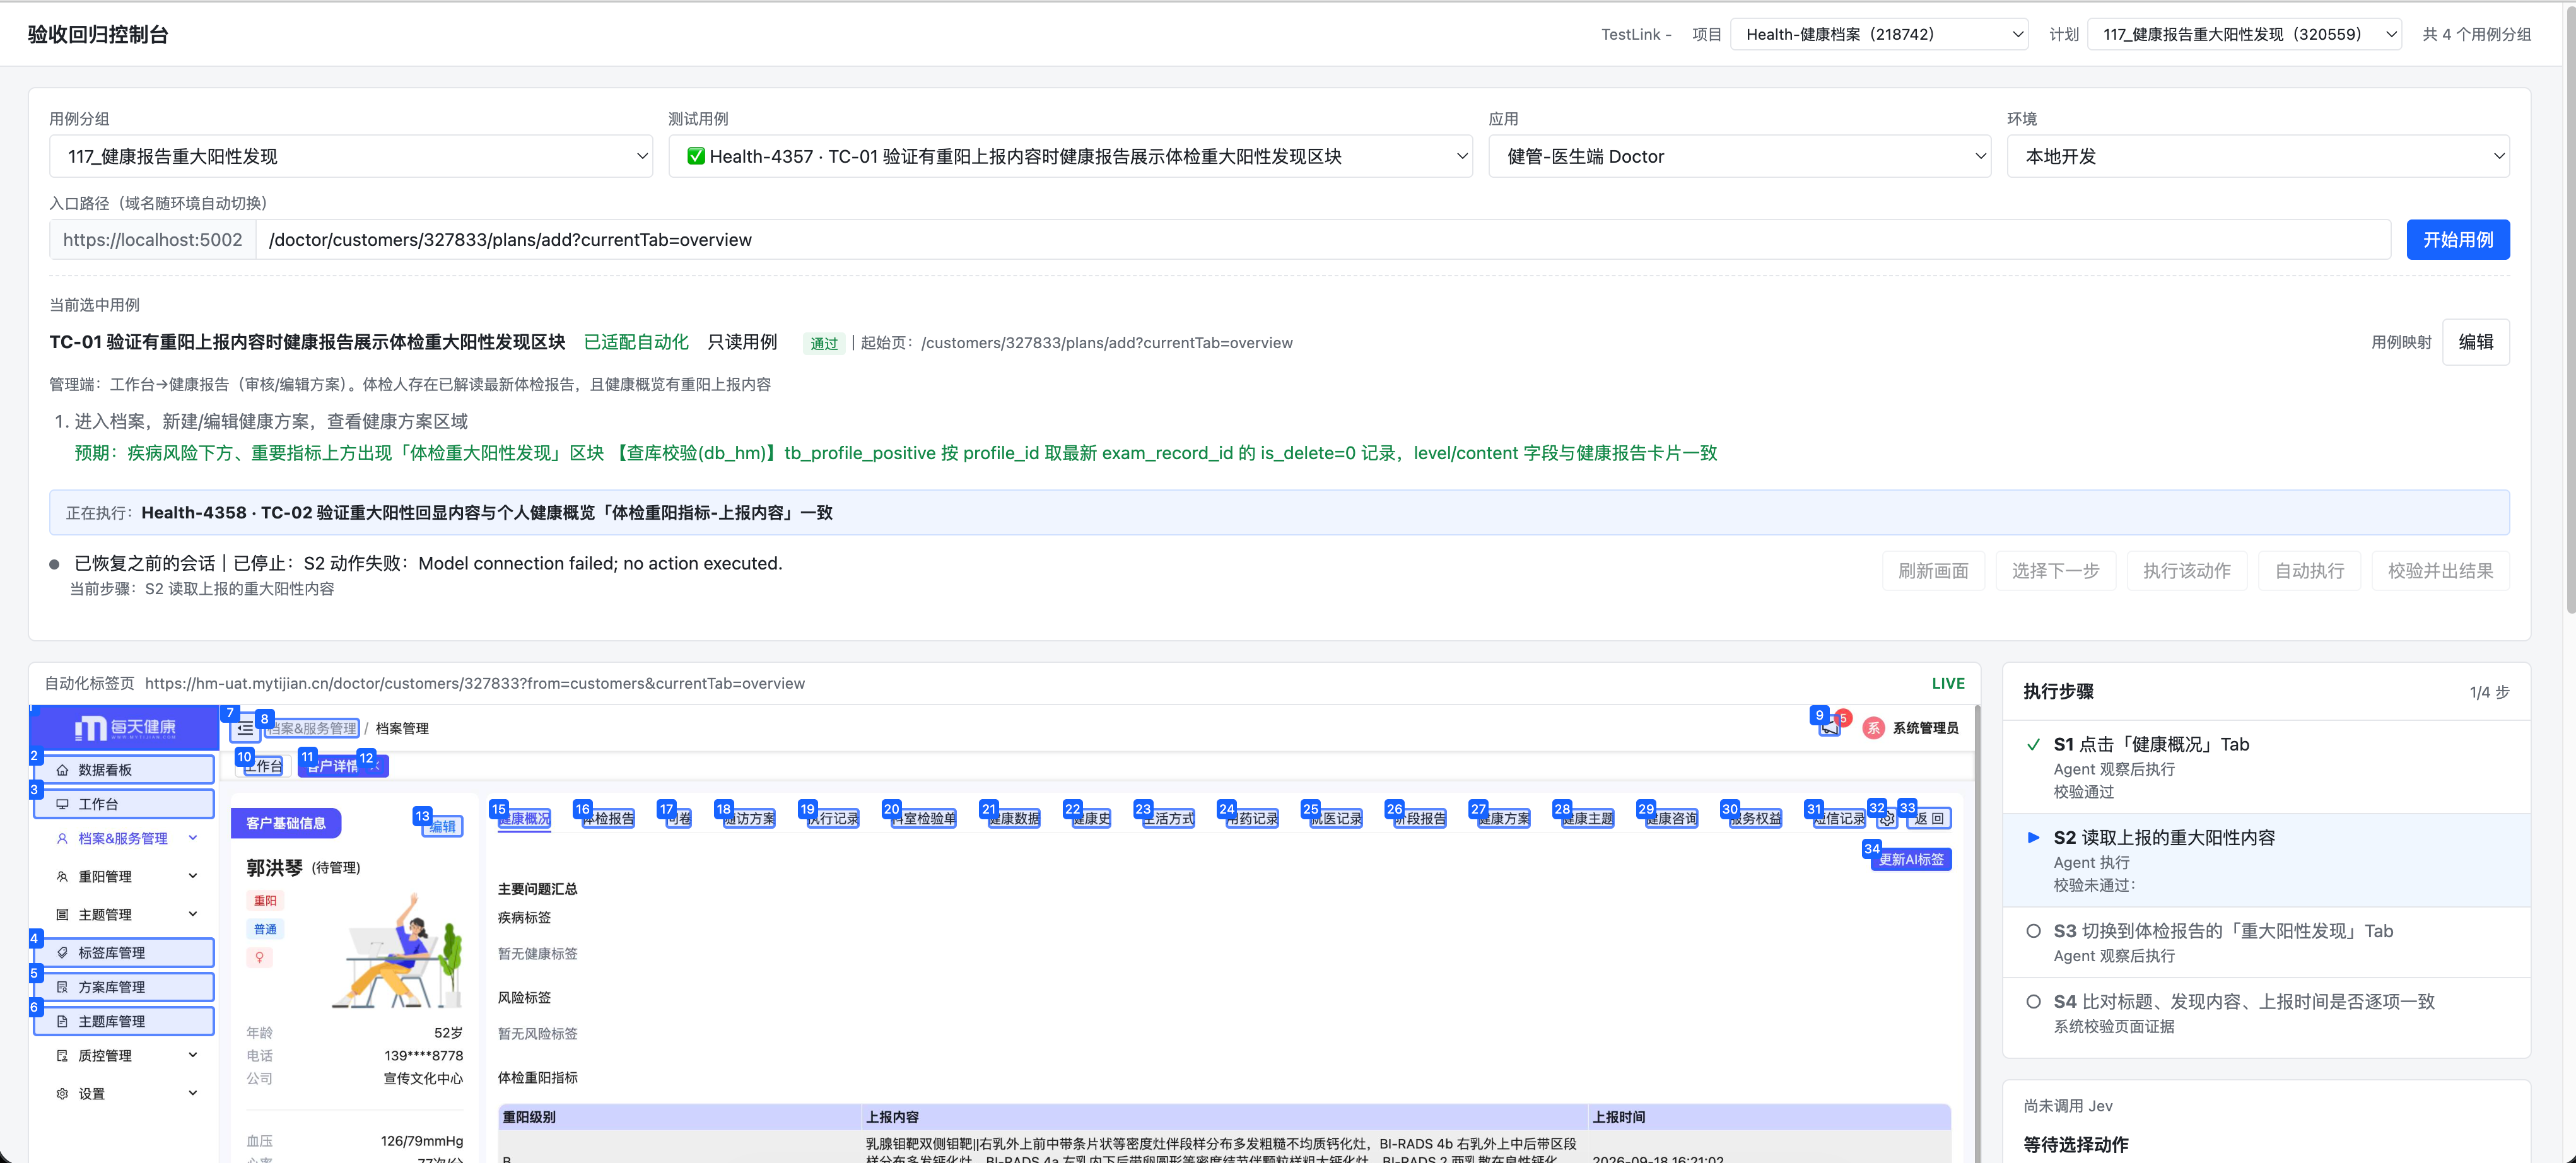Image resolution: width=2576 pixels, height=1163 pixels.
Task: Click the 工作台 monitor icon in sidebar
Action: coord(62,804)
